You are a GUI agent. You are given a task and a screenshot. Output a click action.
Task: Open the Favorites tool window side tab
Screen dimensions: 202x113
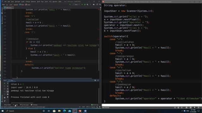coord(2,99)
